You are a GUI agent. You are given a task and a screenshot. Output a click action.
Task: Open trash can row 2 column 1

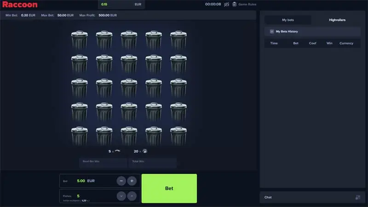tap(80, 64)
